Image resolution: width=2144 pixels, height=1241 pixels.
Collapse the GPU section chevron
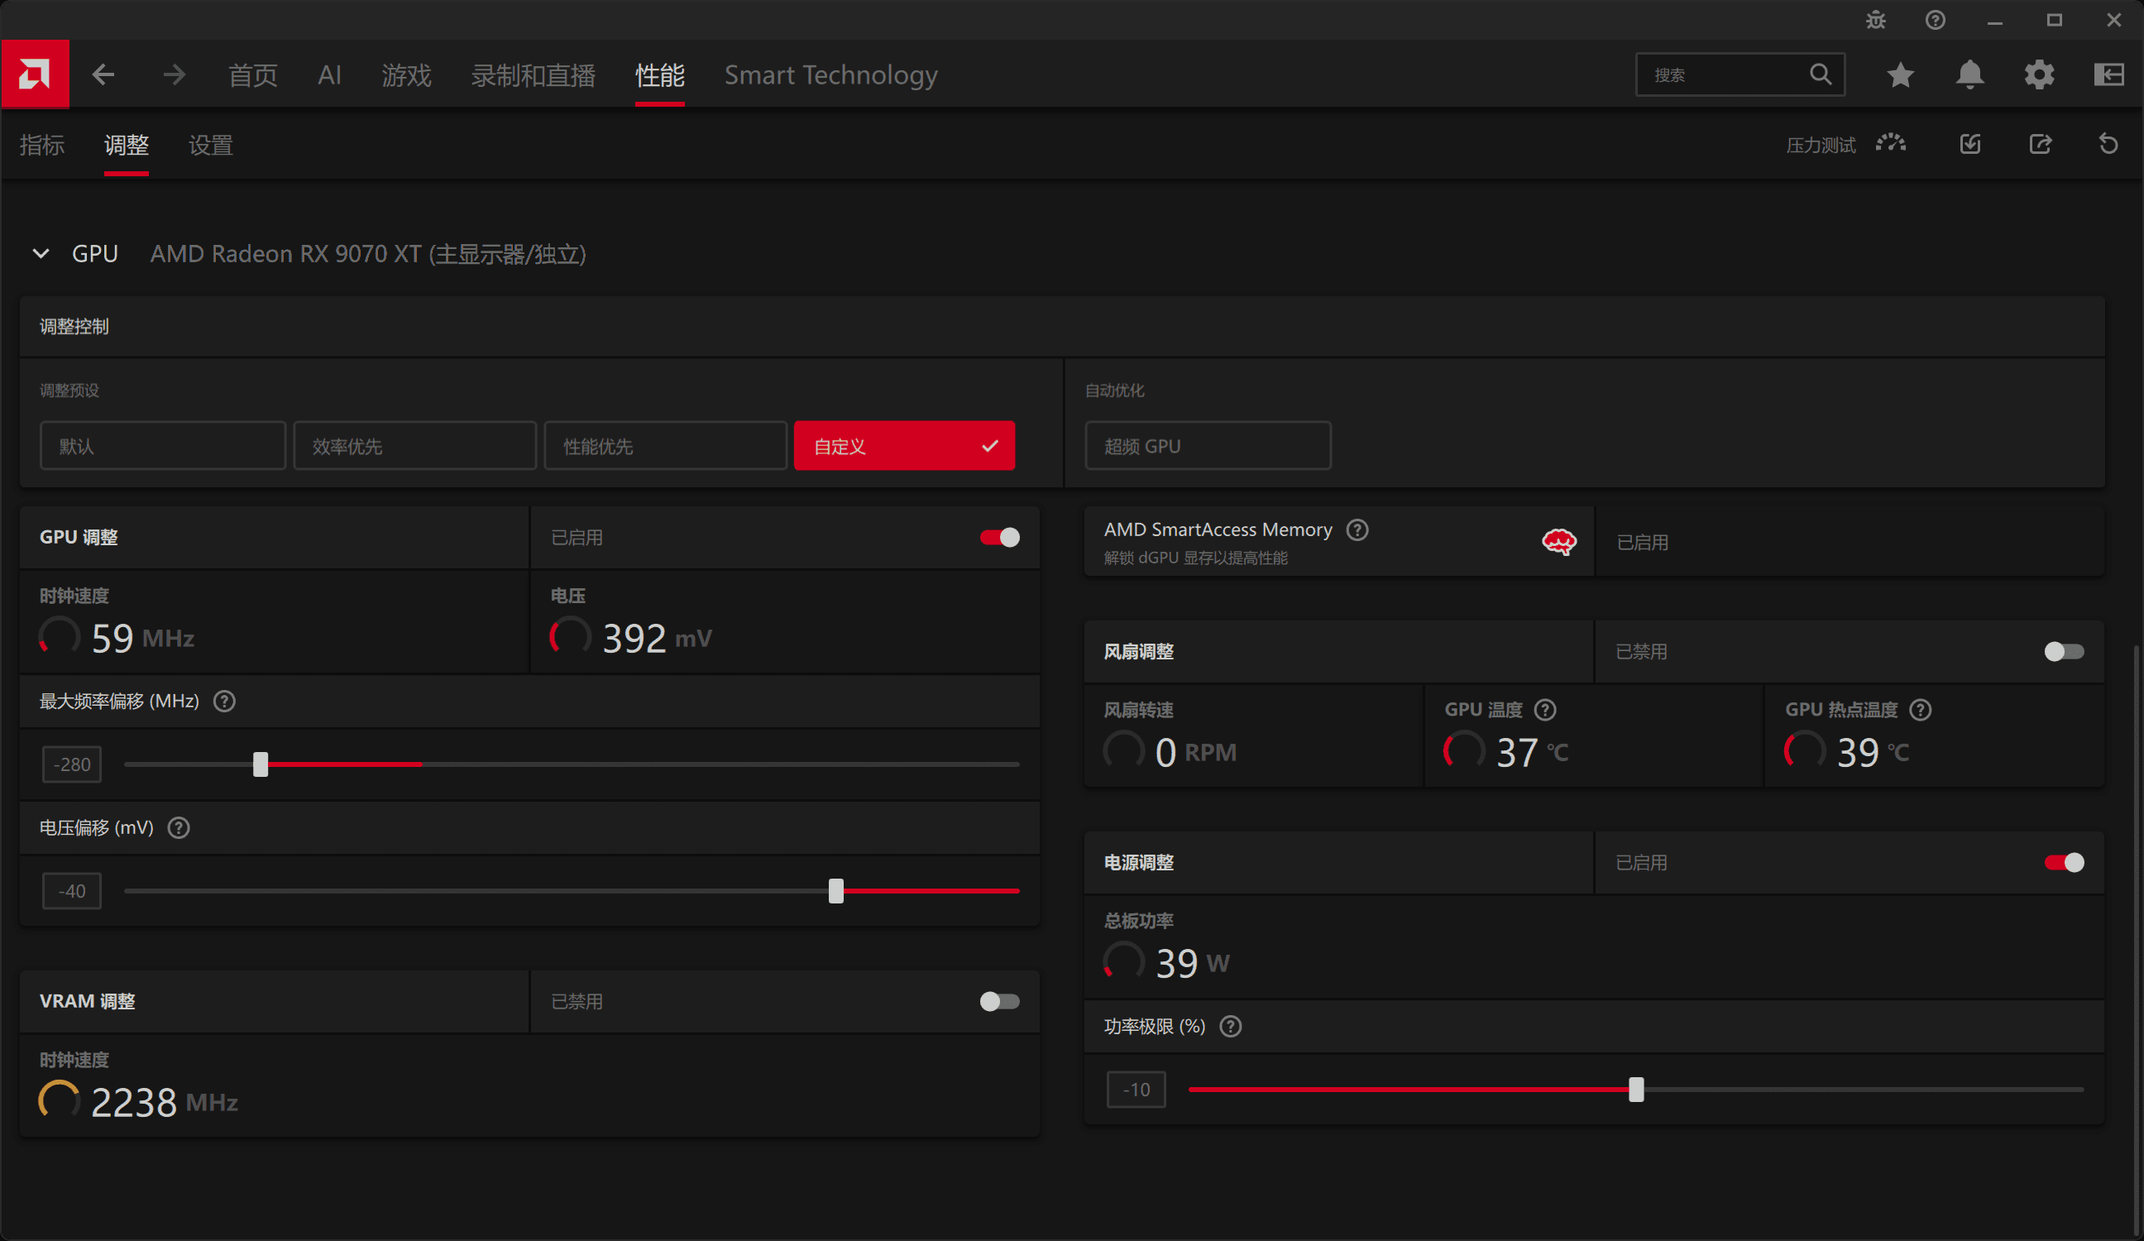(x=41, y=254)
